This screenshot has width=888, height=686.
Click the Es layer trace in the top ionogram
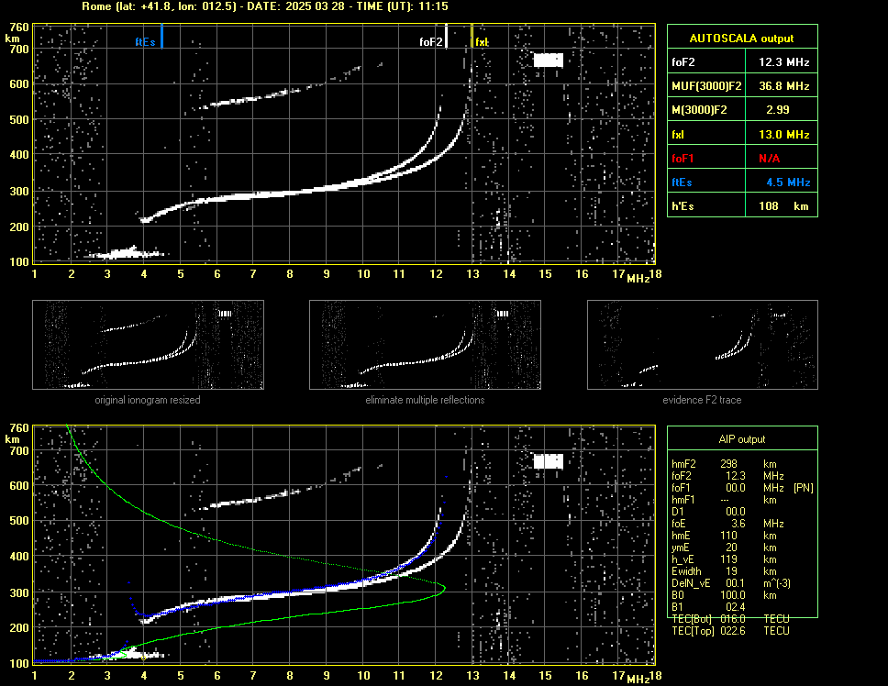point(125,253)
